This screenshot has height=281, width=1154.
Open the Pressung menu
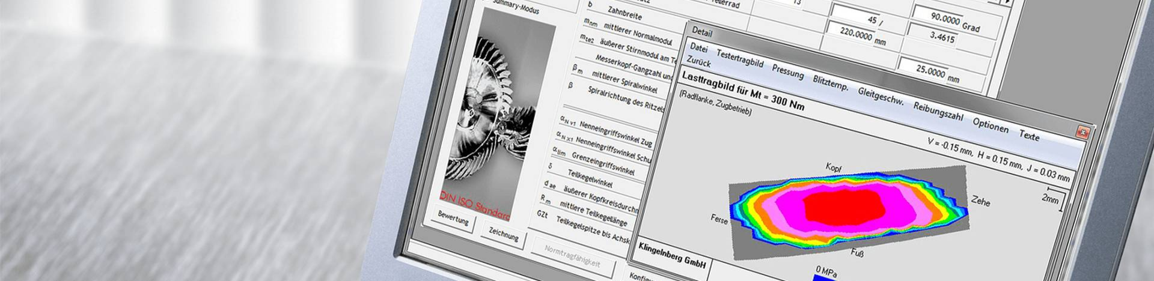787,71
